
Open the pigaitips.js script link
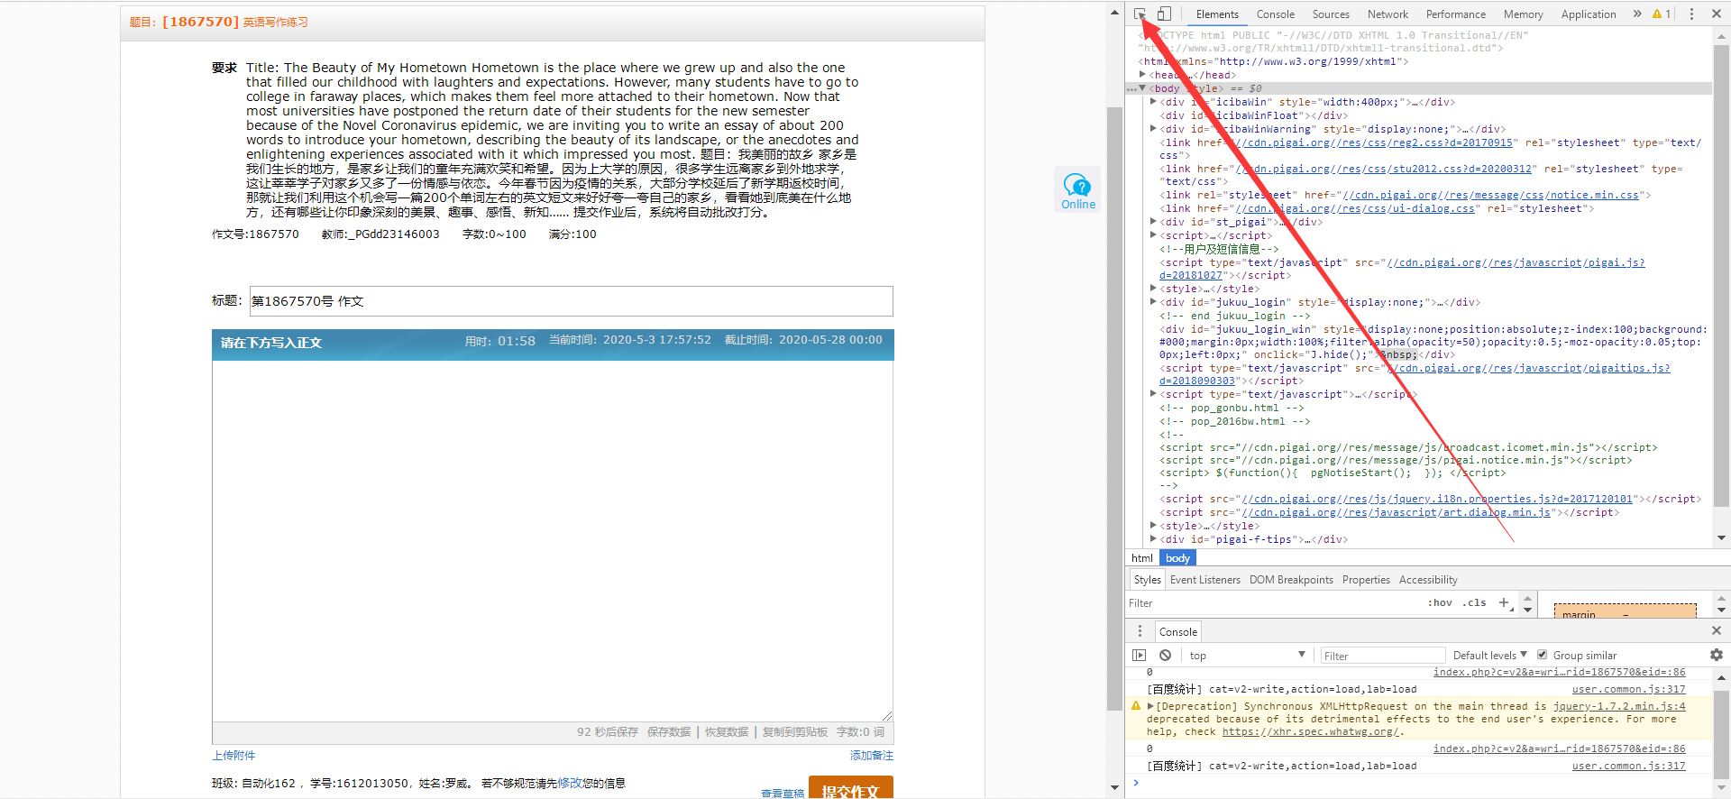tap(1528, 368)
